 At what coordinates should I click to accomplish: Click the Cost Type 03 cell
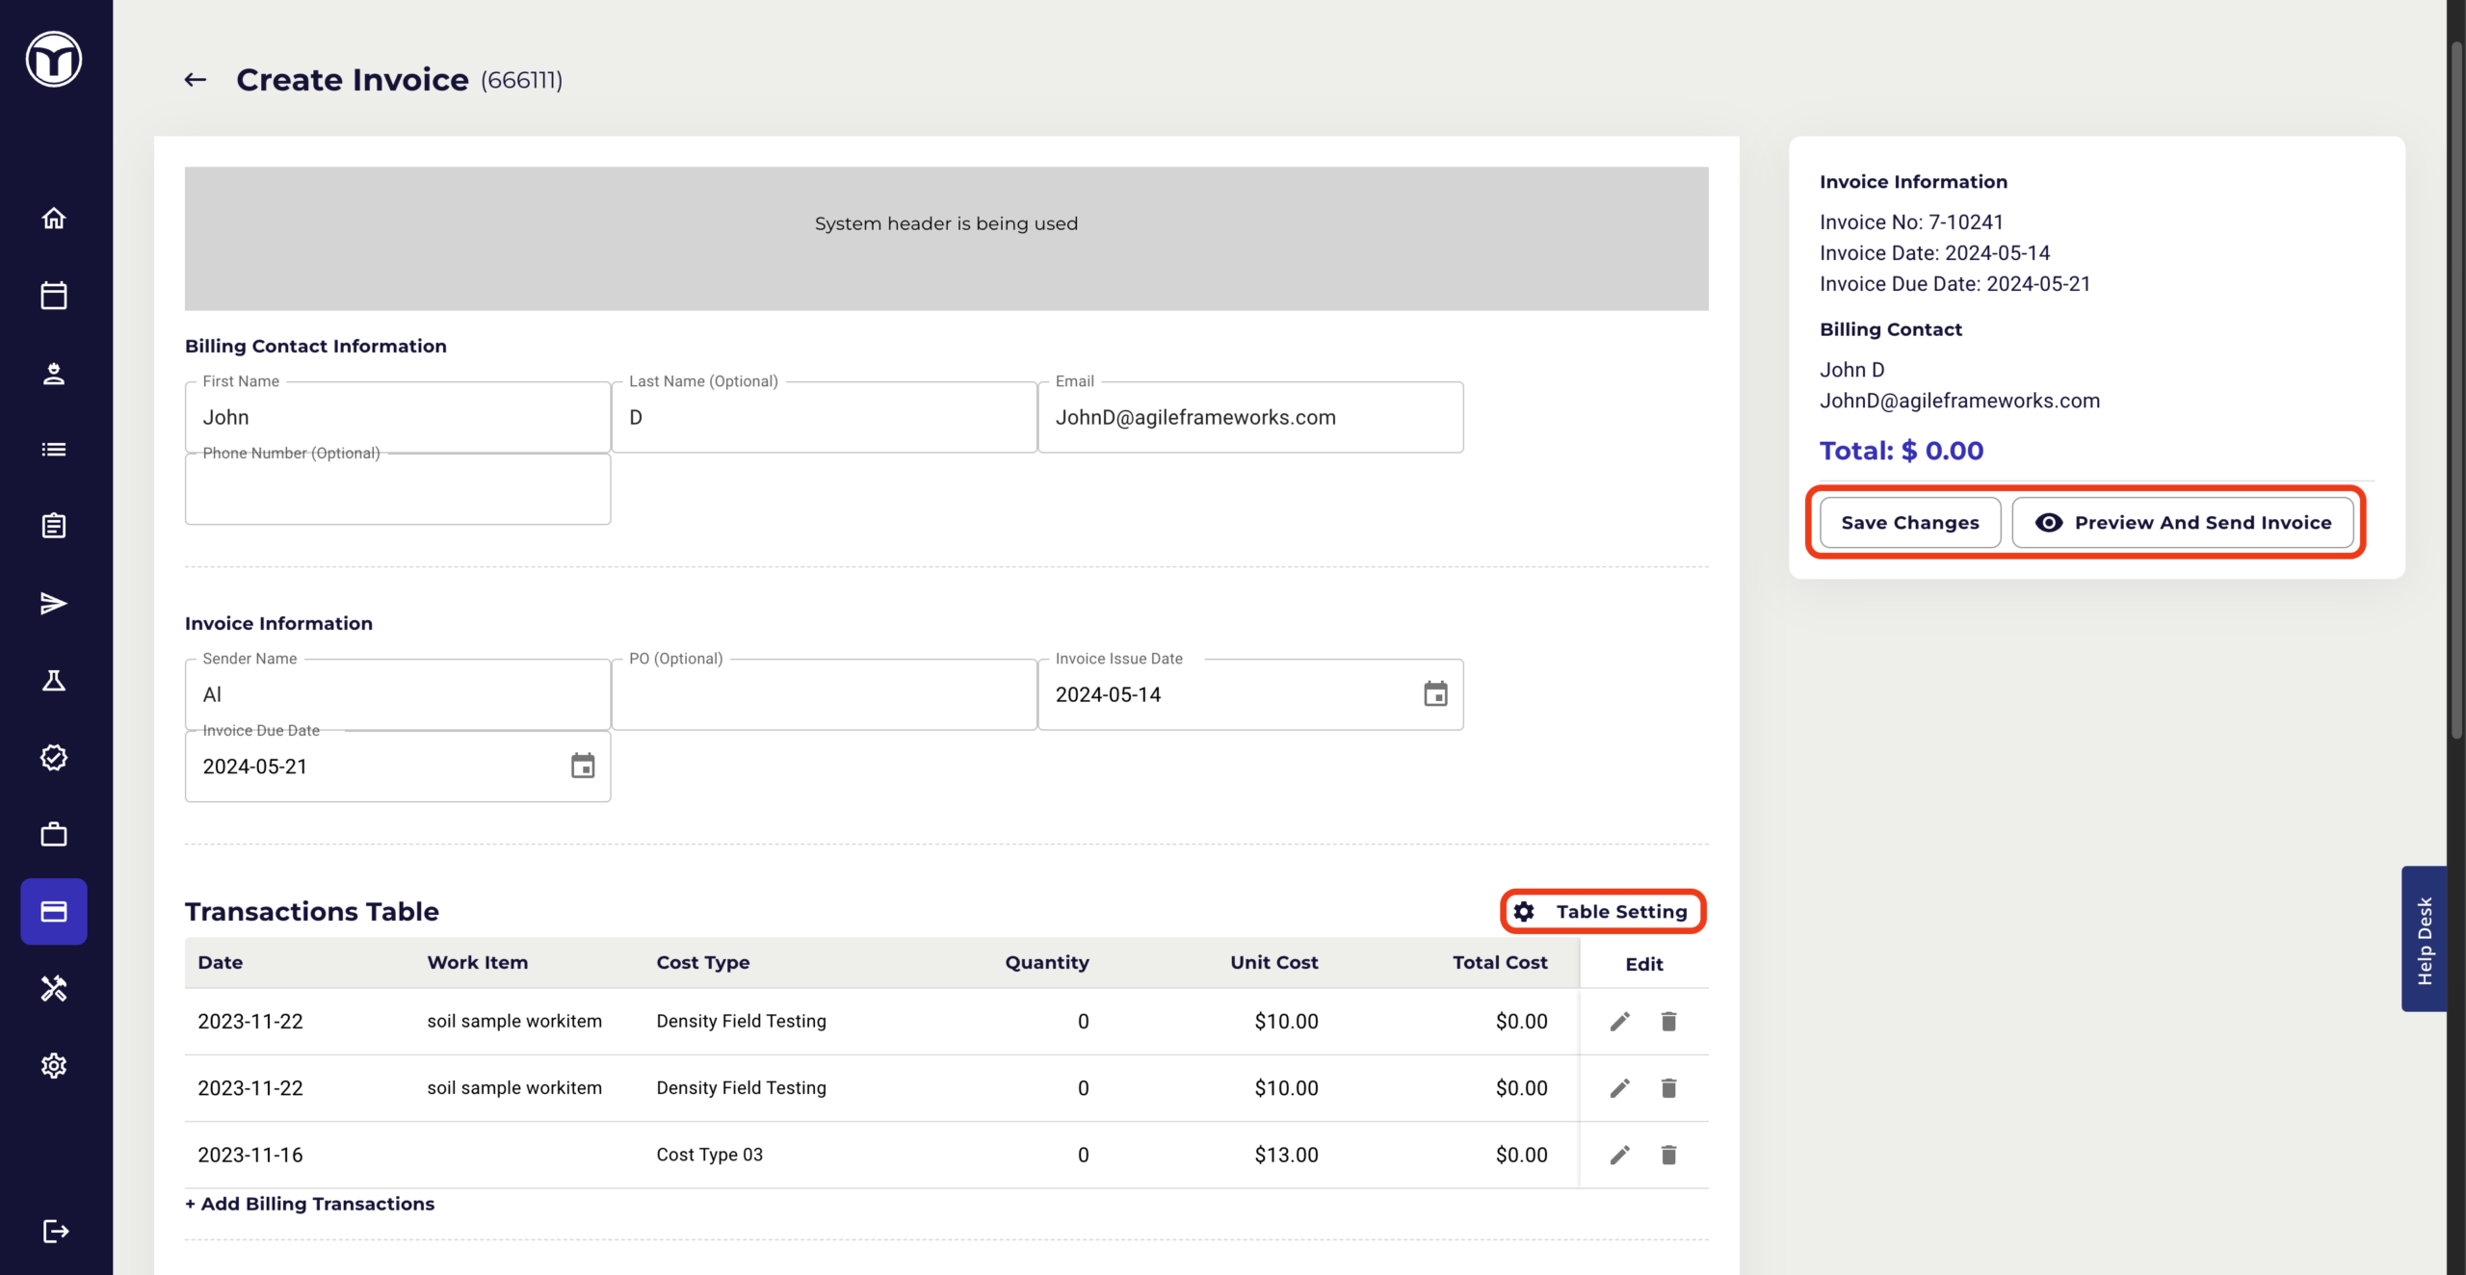click(x=710, y=1155)
